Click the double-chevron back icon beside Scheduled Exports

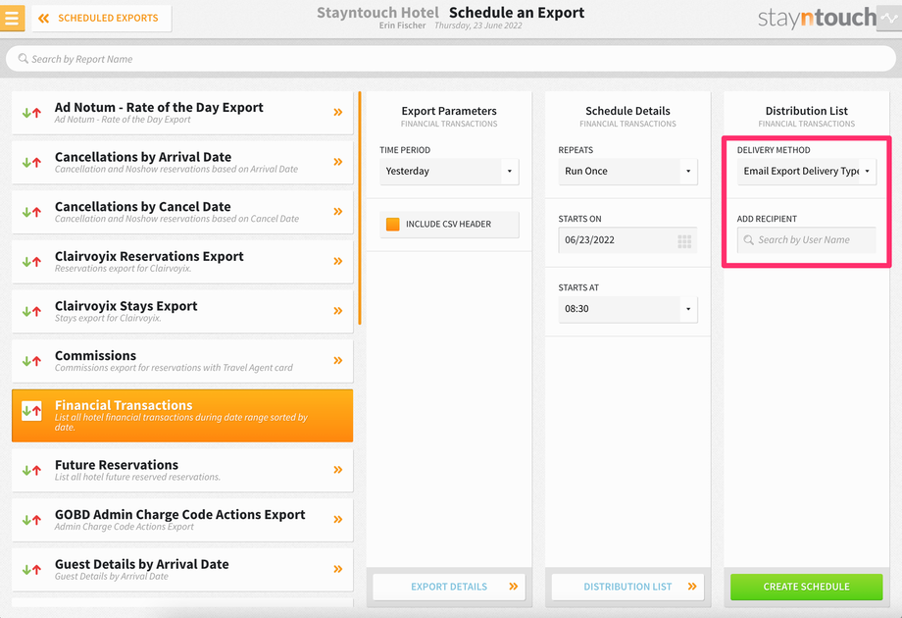(x=43, y=19)
